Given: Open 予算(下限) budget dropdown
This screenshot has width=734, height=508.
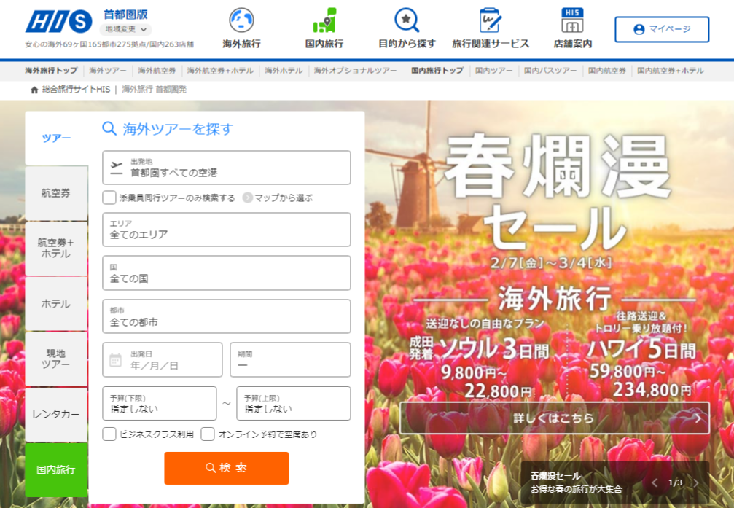Looking at the screenshot, I should pos(159,404).
